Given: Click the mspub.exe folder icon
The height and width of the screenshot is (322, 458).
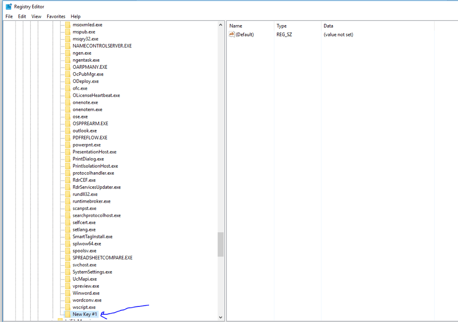Looking at the screenshot, I should point(68,32).
